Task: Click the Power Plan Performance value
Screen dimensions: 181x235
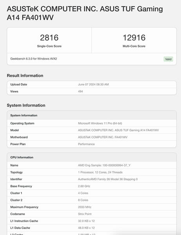Action: 86,144
